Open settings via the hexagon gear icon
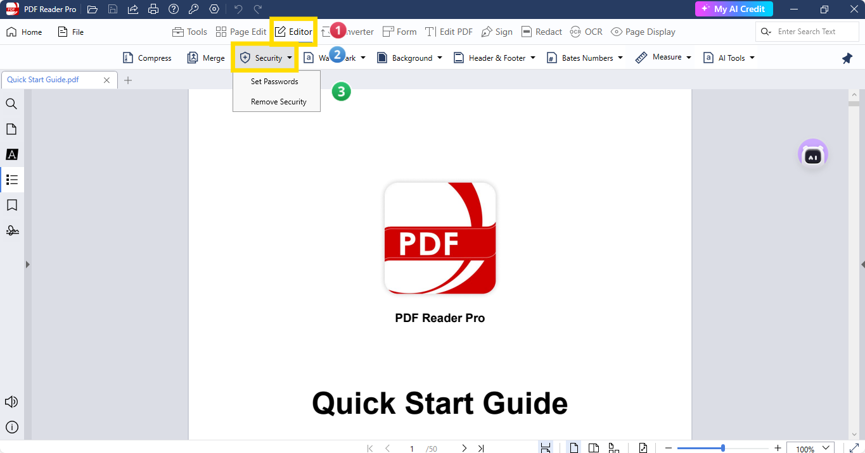Image resolution: width=865 pixels, height=453 pixels. click(x=214, y=9)
